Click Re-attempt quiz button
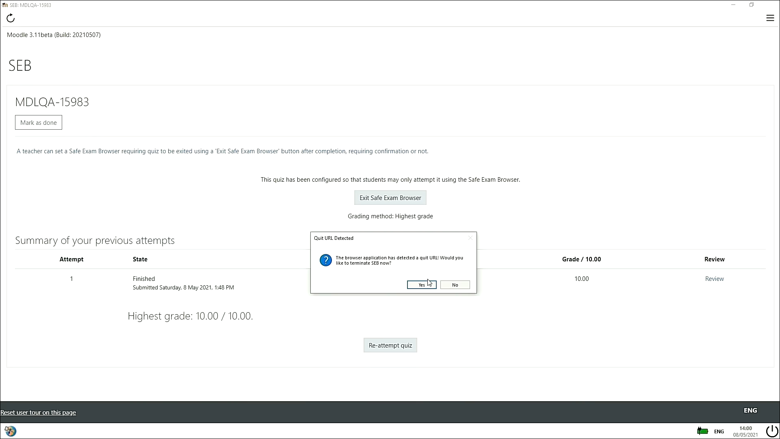 click(x=390, y=346)
